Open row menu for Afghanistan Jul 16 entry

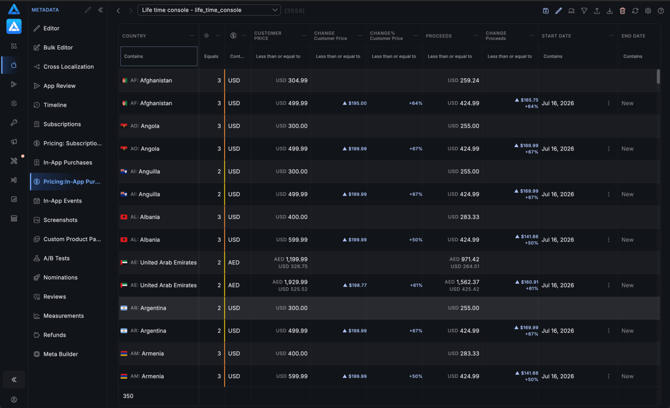tap(609, 103)
